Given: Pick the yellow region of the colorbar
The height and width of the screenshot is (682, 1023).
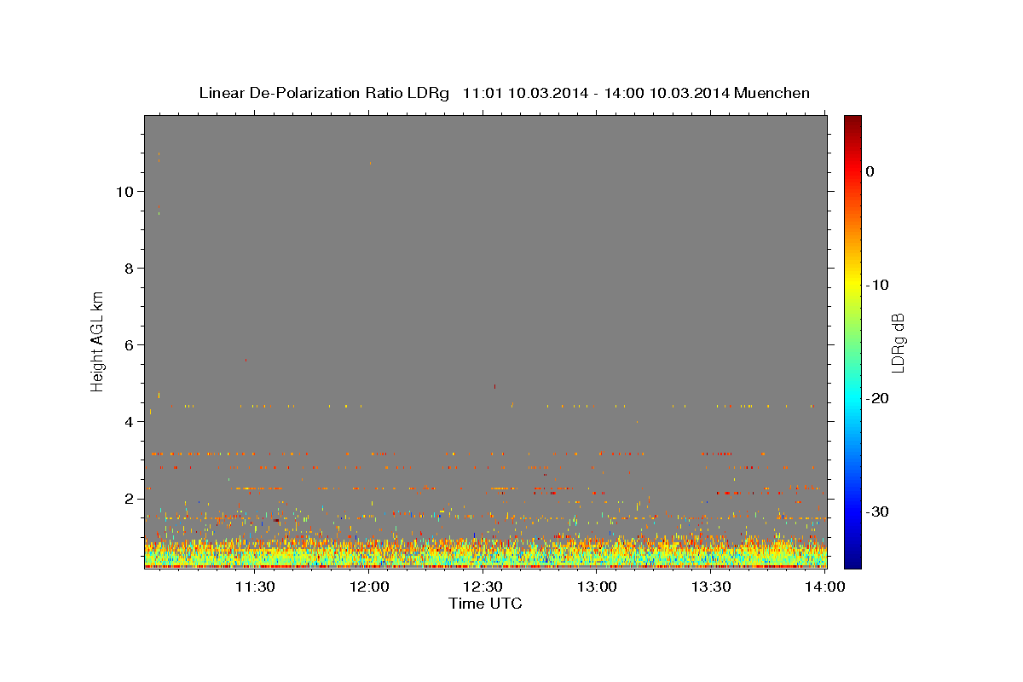Looking at the screenshot, I should (852, 281).
